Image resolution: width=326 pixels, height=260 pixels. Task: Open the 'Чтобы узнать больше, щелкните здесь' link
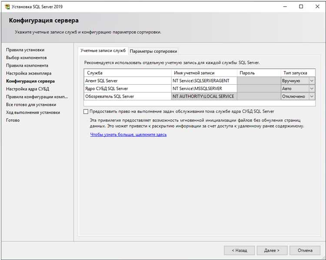tap(128, 135)
